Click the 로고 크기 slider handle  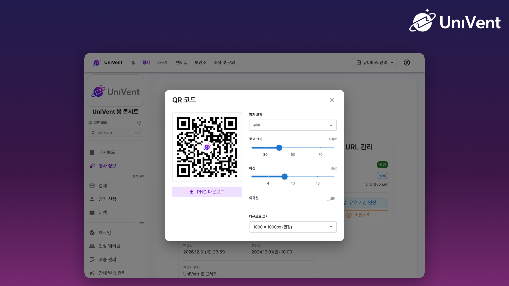(x=279, y=148)
